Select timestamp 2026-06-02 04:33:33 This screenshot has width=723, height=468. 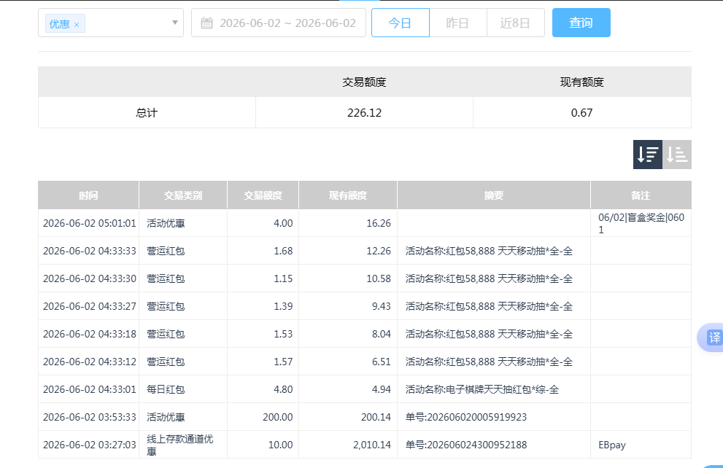coord(90,251)
